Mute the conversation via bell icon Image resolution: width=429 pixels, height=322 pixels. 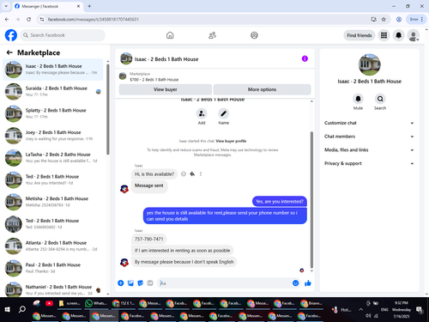click(x=358, y=99)
